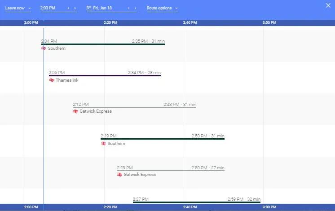Viewport: 335px width, 211px height.
Task: Click the 2:59 PM · 32 min arrival text
Action: click(244, 199)
